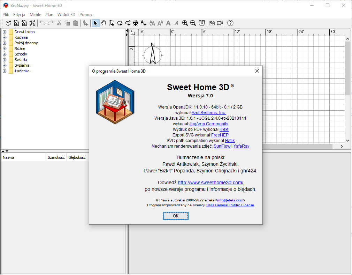Choose the Pan hand tool

(x=104, y=23)
